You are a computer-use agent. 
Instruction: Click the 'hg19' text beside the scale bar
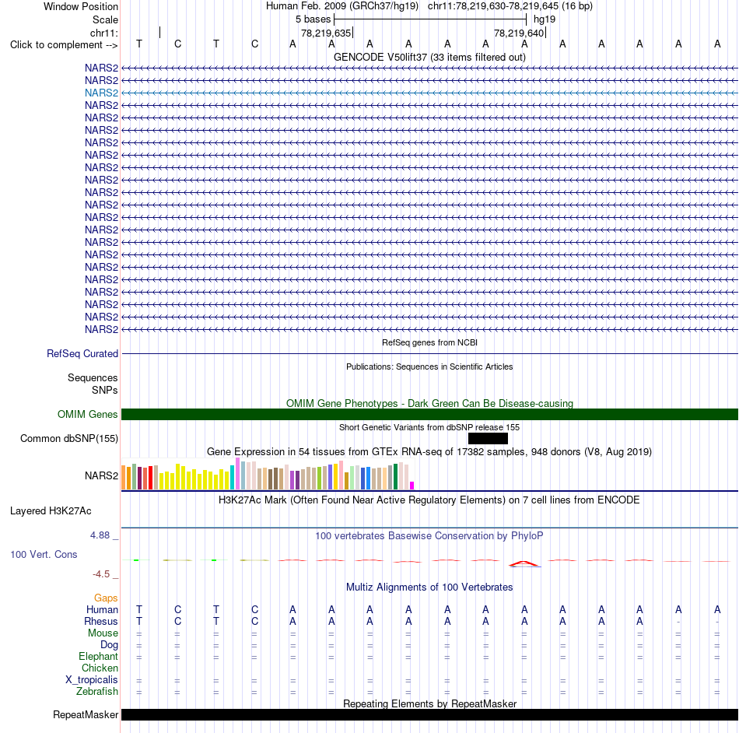click(x=545, y=19)
